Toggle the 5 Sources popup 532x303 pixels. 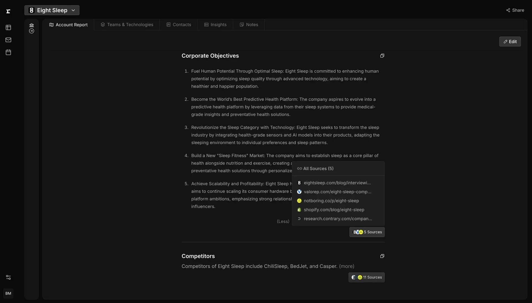coord(367,232)
